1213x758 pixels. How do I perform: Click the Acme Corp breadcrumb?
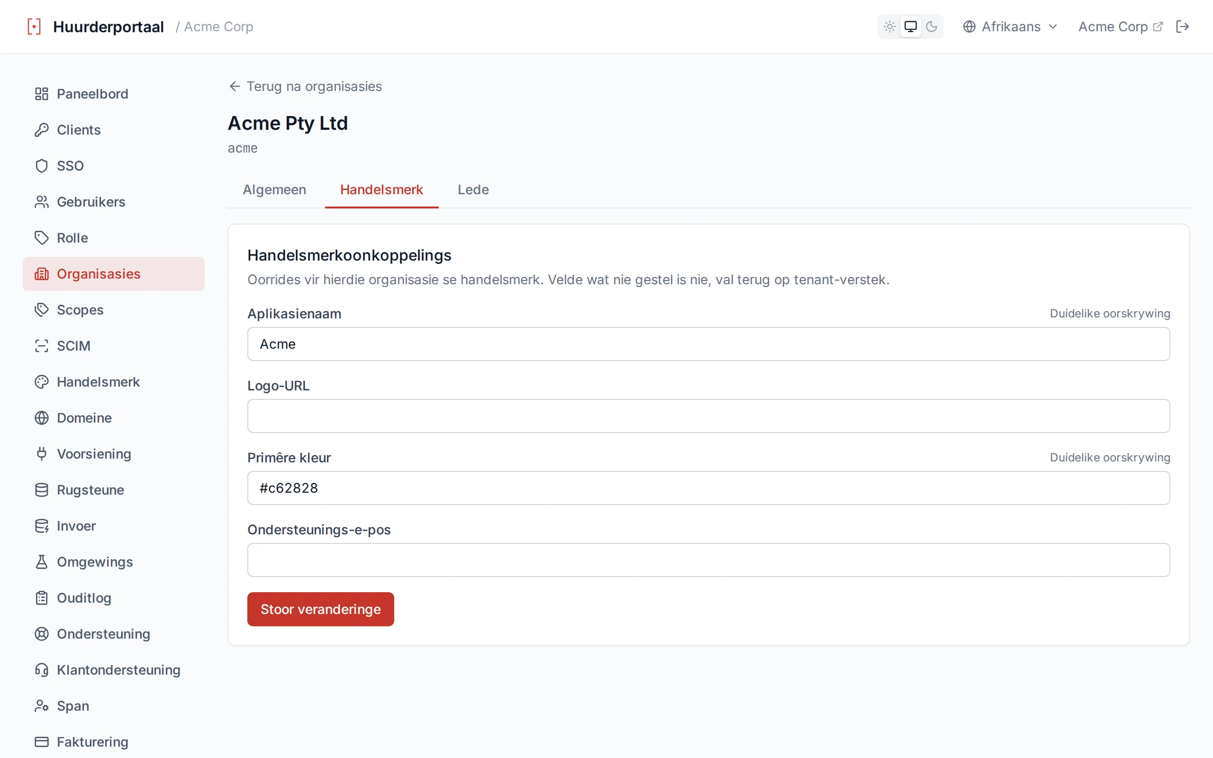tap(218, 27)
